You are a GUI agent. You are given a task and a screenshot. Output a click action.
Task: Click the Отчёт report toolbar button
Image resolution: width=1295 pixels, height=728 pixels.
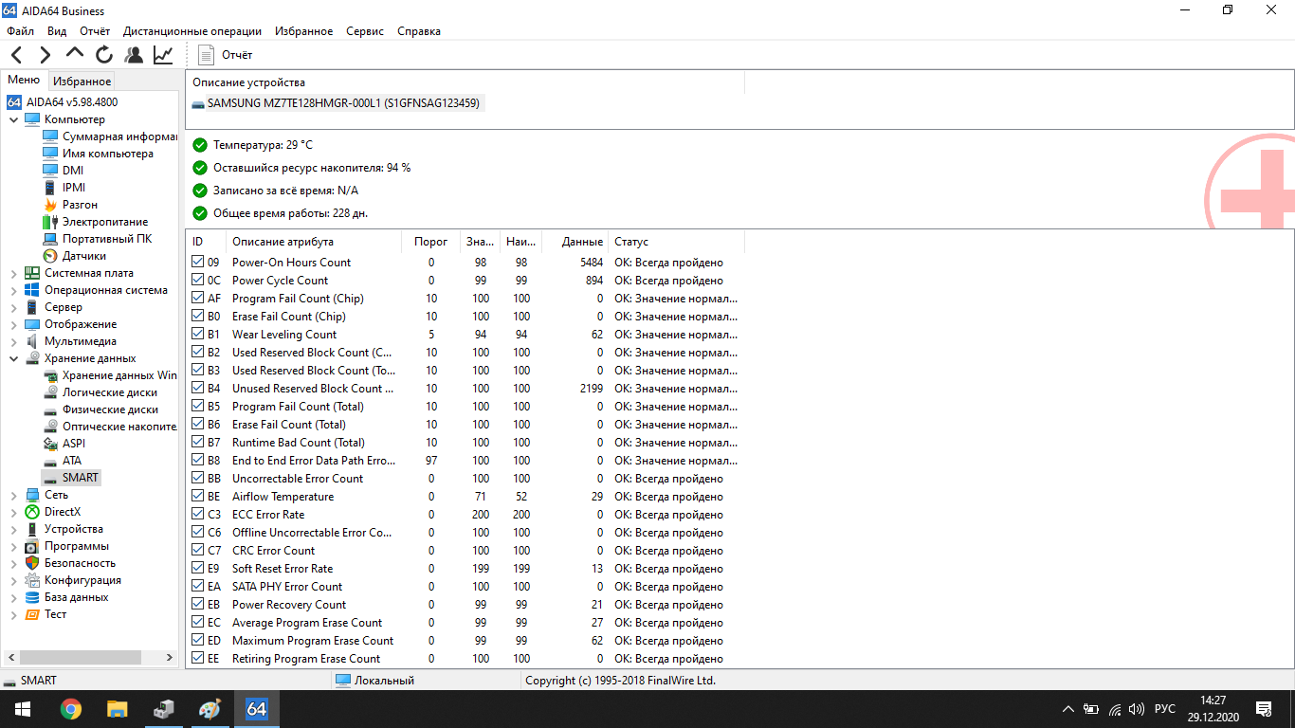coord(226,55)
